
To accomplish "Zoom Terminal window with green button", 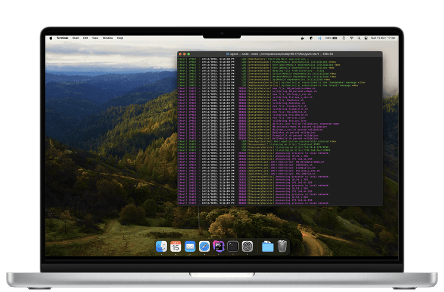I will [x=189, y=54].
